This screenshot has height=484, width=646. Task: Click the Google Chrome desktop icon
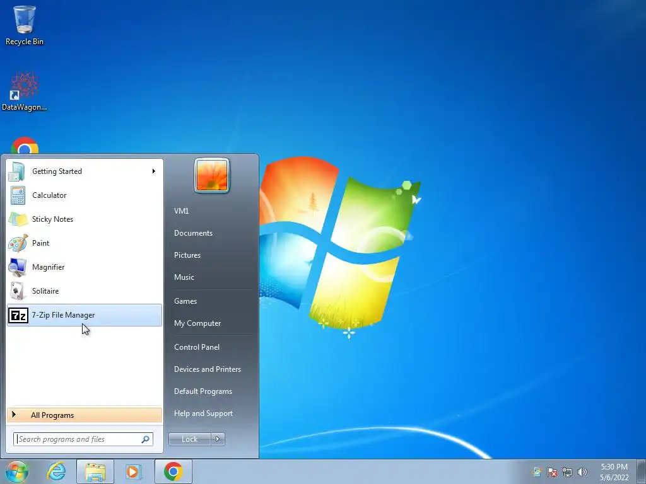(x=25, y=146)
